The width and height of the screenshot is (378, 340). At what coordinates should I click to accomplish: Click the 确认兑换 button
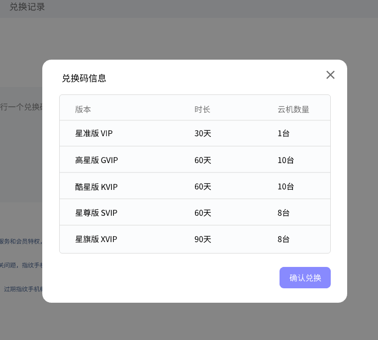(x=305, y=278)
